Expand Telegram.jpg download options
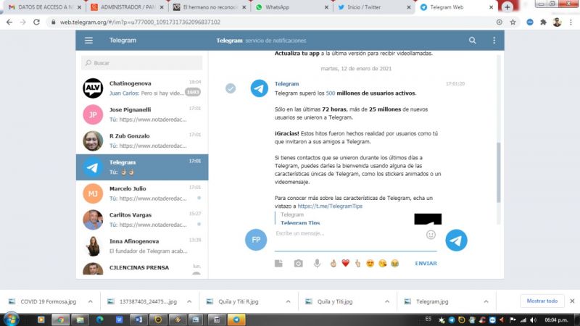 [x=486, y=301]
